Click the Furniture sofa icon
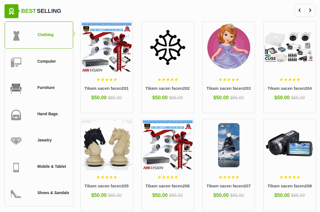This screenshot has height=212, width=320. (x=16, y=88)
